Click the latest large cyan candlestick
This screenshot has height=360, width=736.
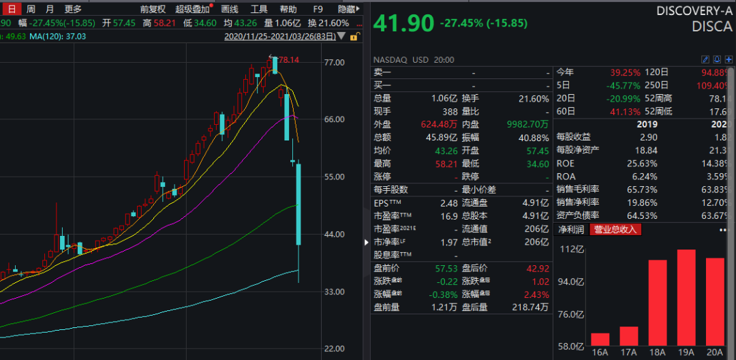[x=298, y=204]
